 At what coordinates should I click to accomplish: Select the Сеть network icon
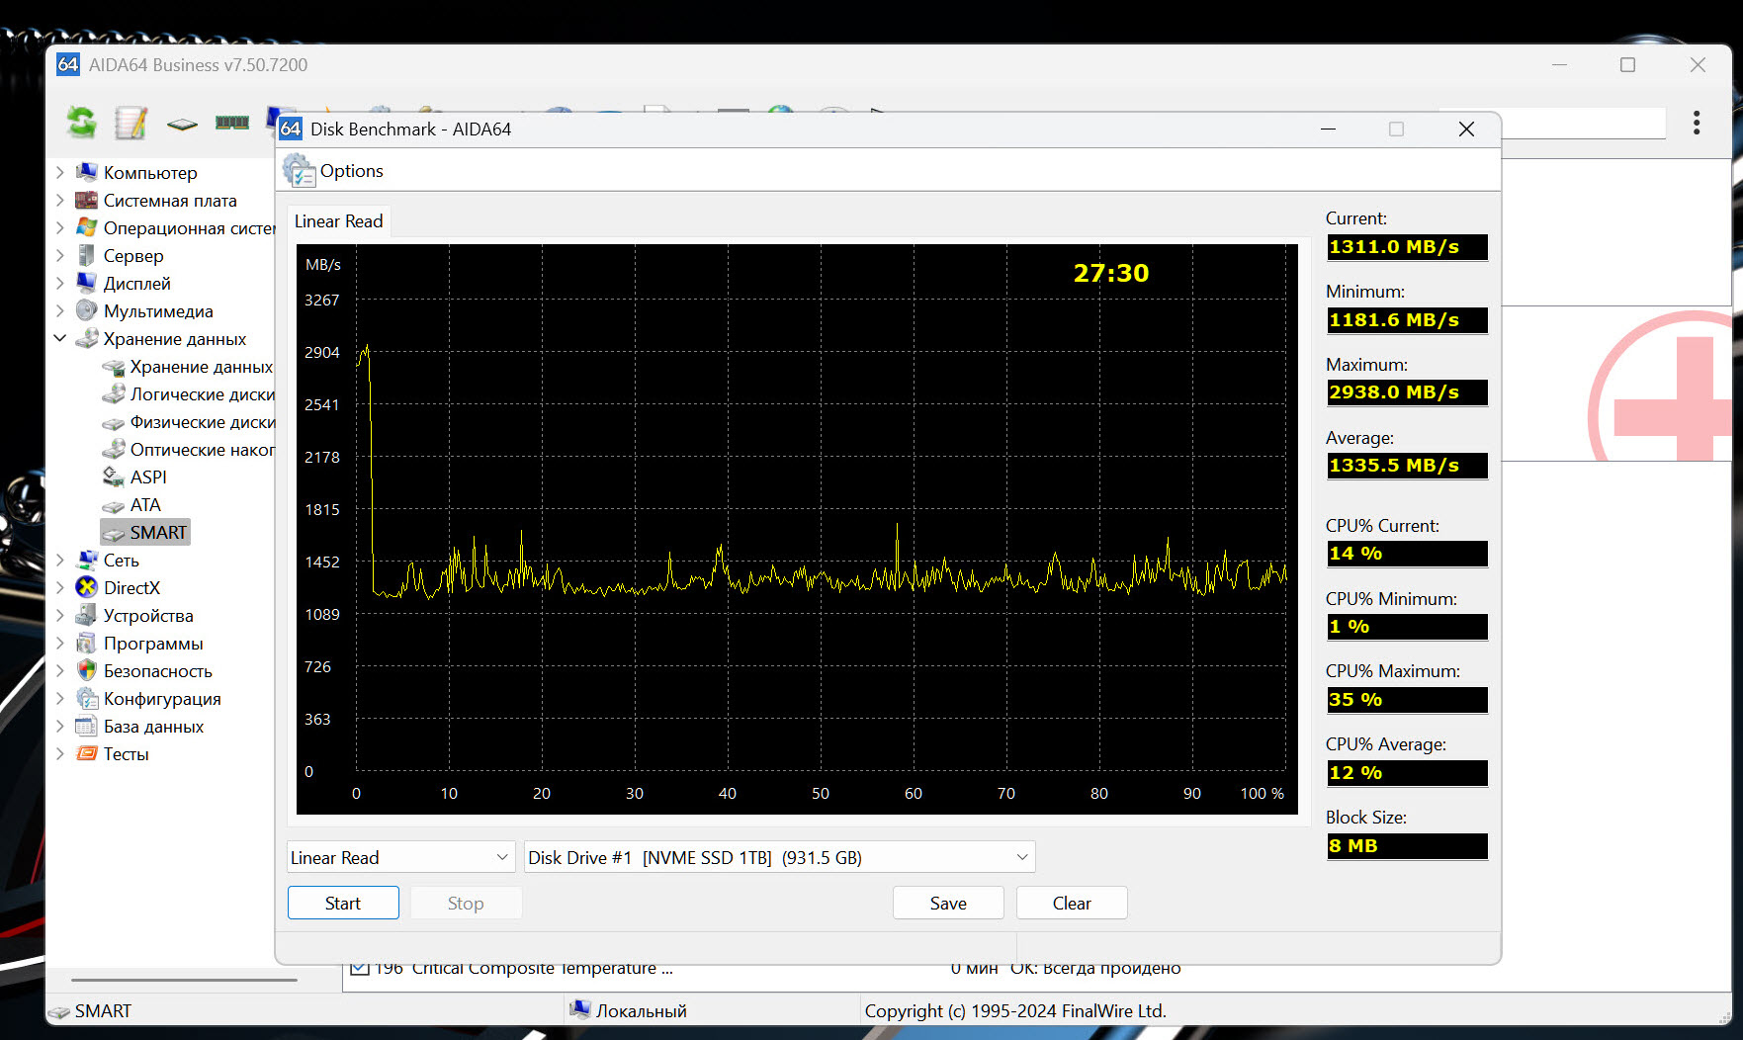click(x=87, y=560)
